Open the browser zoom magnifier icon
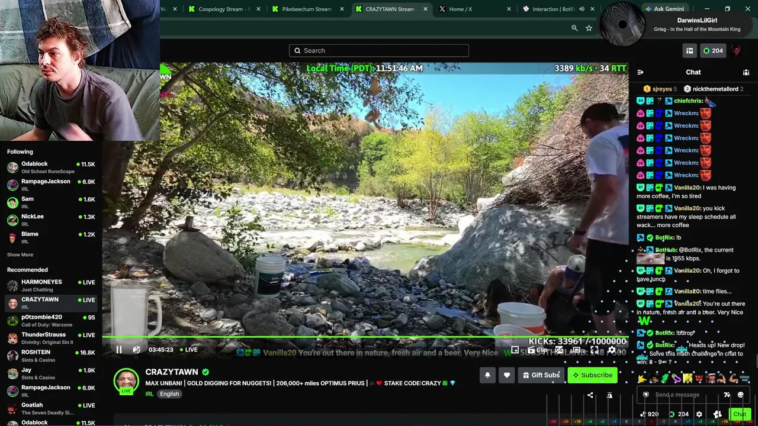758x426 pixels. point(574,28)
